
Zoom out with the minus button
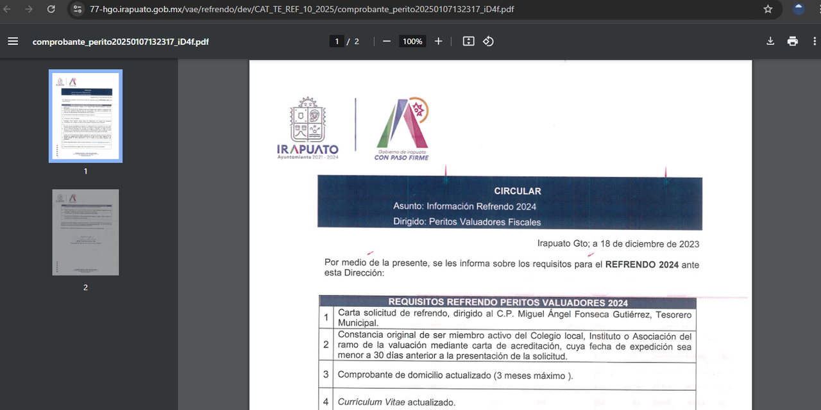387,41
